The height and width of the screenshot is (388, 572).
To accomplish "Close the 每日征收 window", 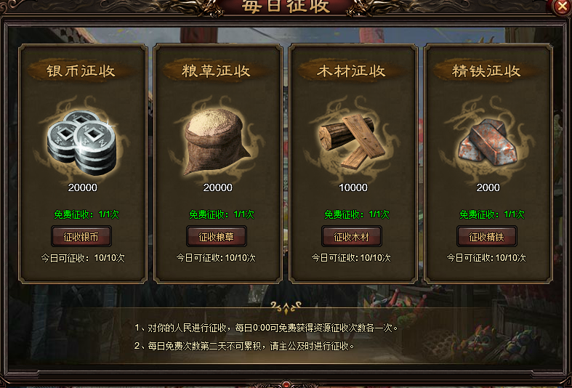I will pyautogui.click(x=561, y=7).
